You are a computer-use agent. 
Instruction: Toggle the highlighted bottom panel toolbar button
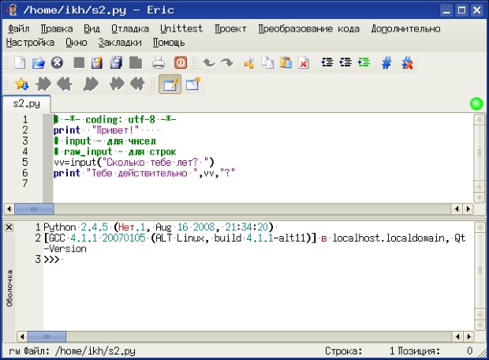coord(170,84)
